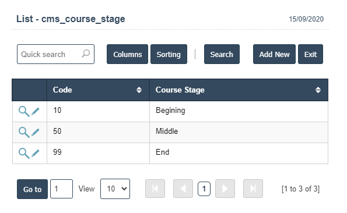Go to the next page
The height and width of the screenshot is (213, 347).
point(225,189)
